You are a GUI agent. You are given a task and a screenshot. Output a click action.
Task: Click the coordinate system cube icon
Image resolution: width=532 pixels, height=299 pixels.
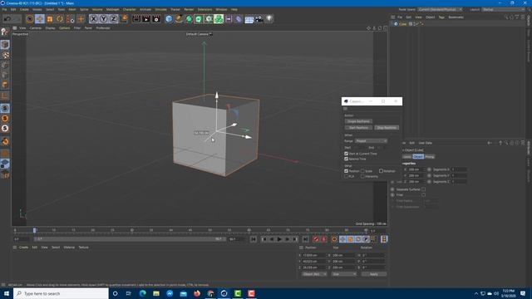[x=124, y=18]
